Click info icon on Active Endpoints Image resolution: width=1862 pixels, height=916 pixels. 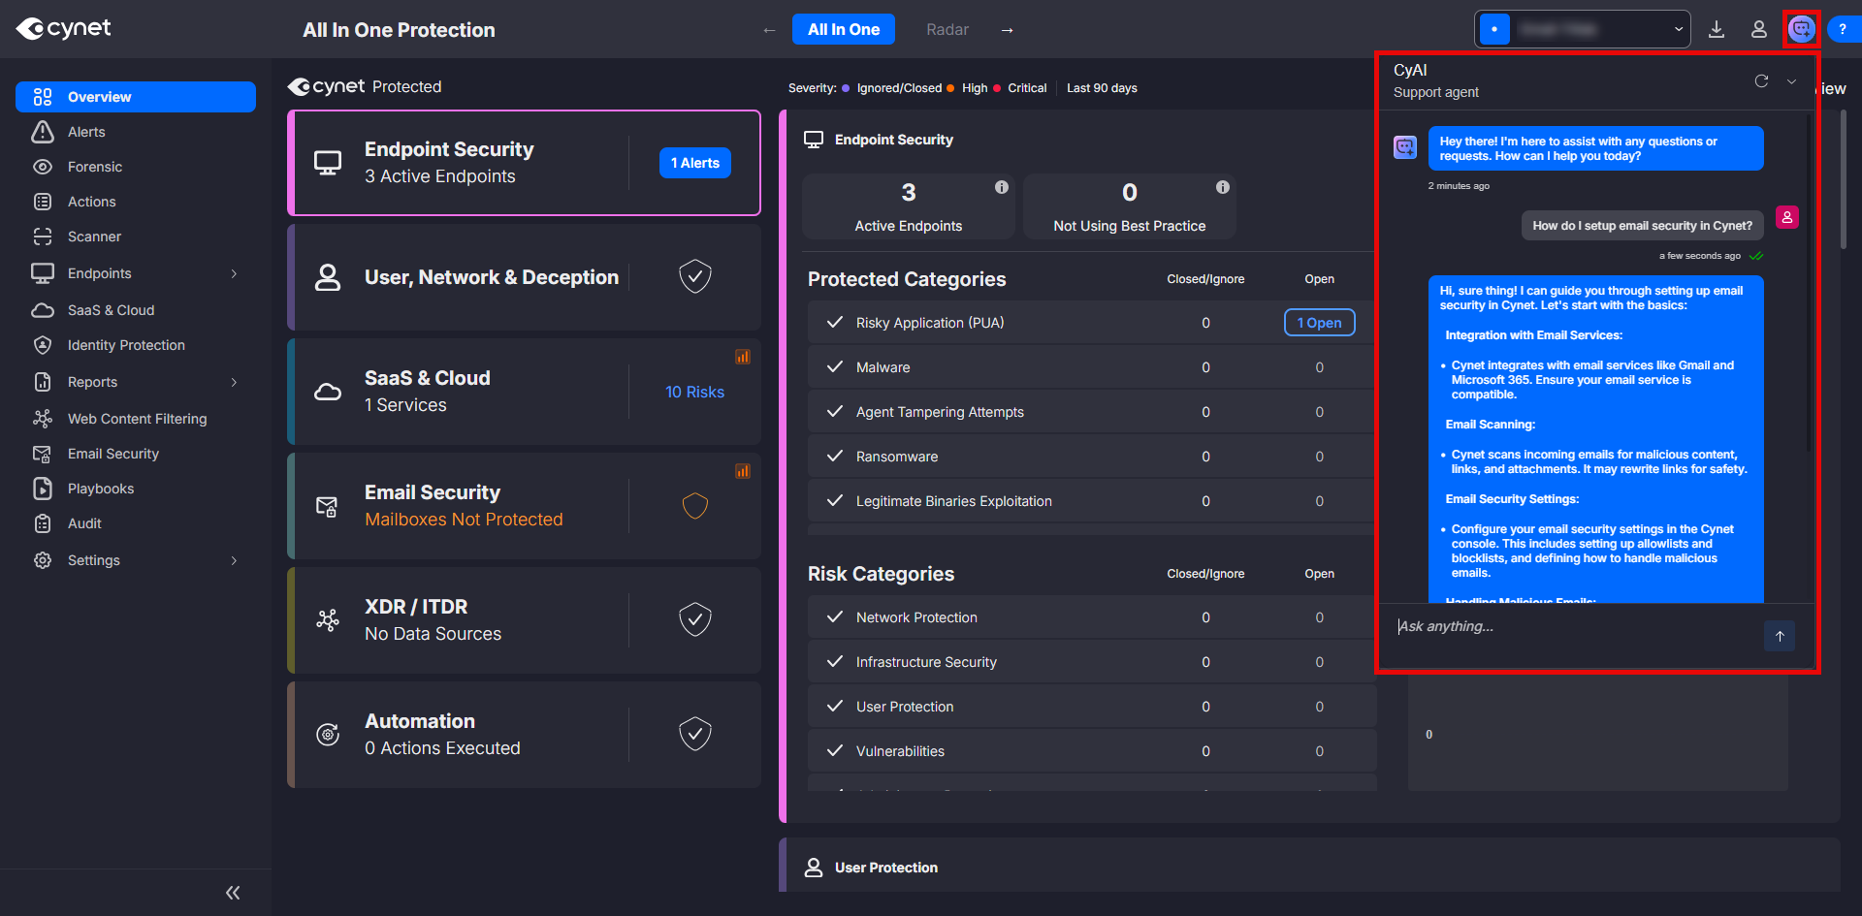coord(1002,187)
